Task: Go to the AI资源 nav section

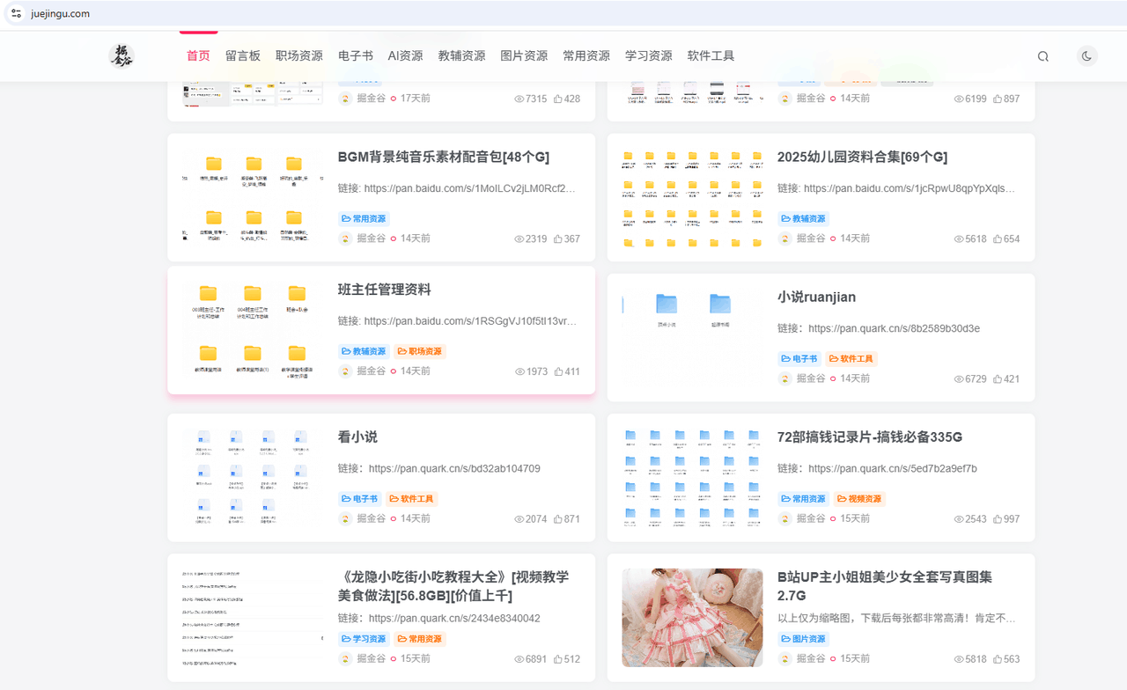Action: [405, 55]
